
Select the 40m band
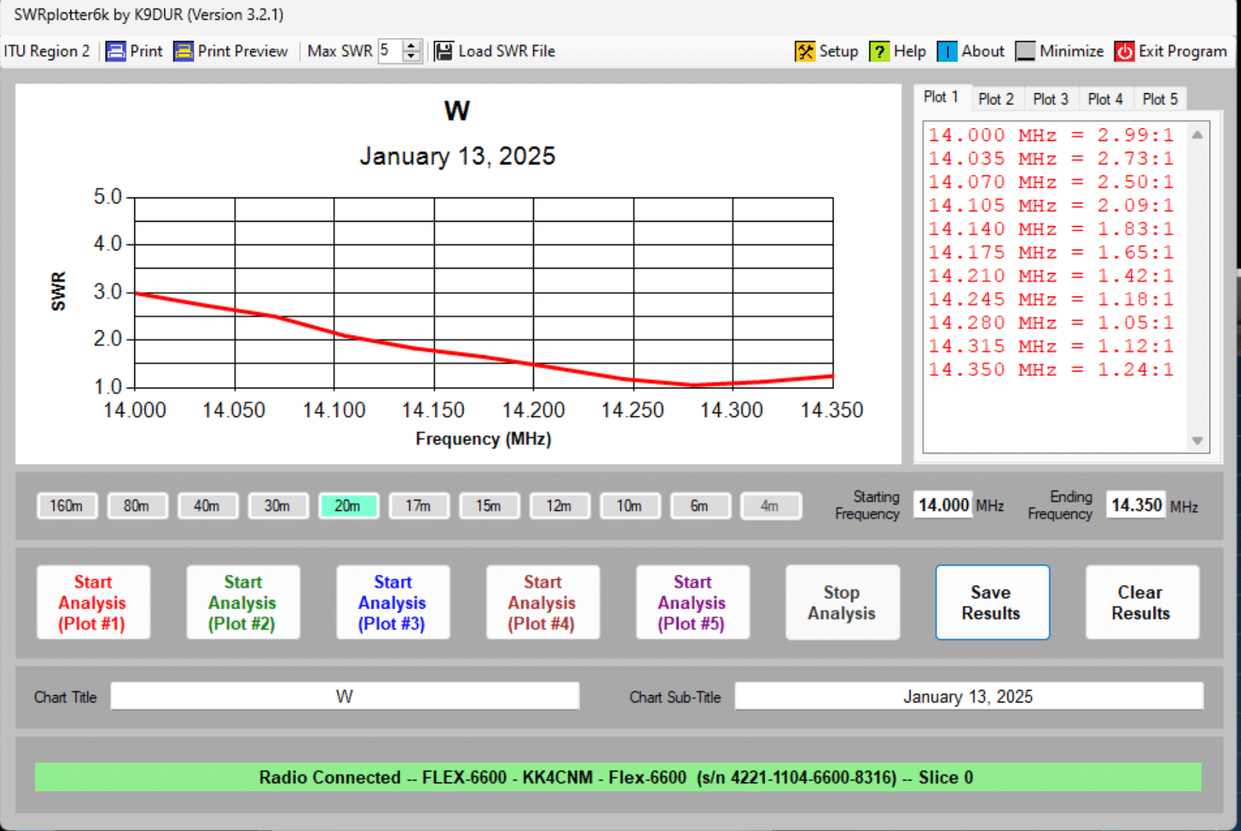(208, 506)
